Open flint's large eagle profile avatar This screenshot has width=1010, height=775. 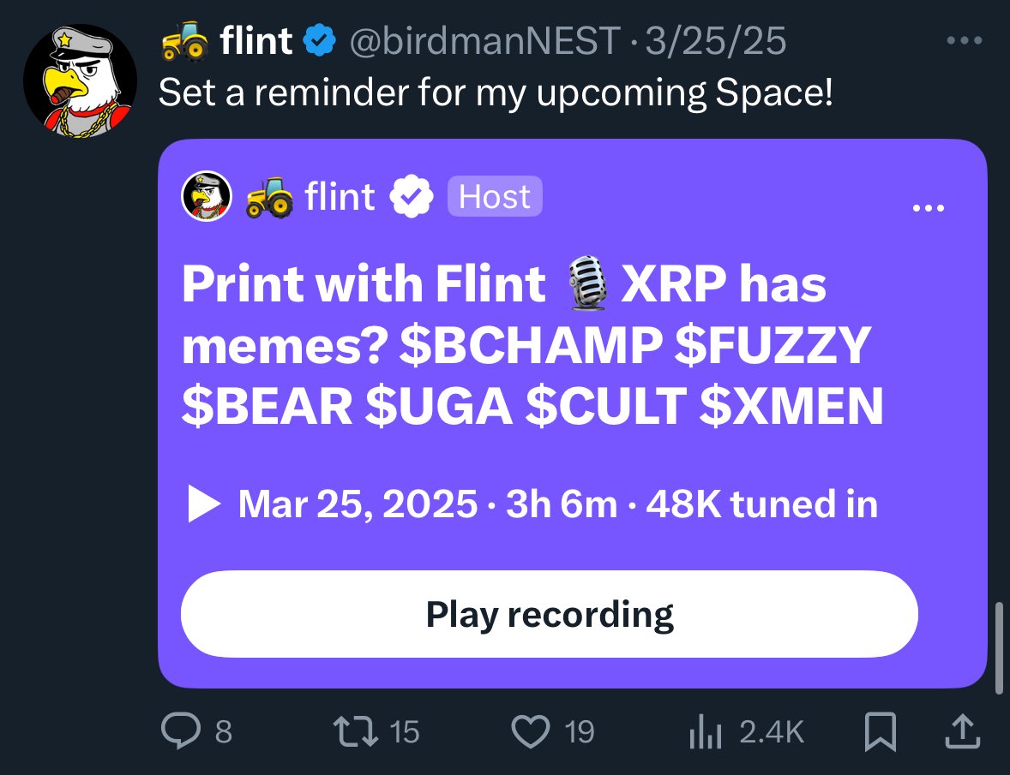(80, 80)
